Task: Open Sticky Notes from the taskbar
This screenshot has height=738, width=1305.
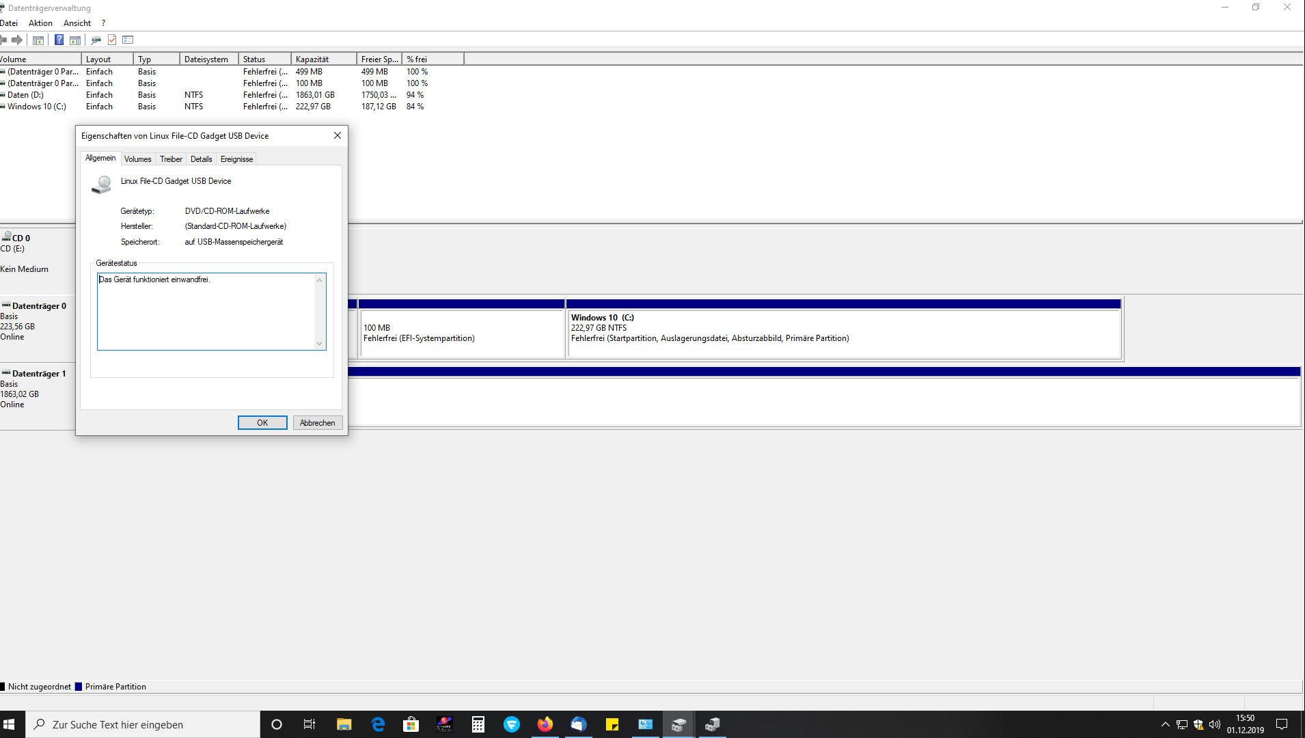Action: [x=612, y=724]
